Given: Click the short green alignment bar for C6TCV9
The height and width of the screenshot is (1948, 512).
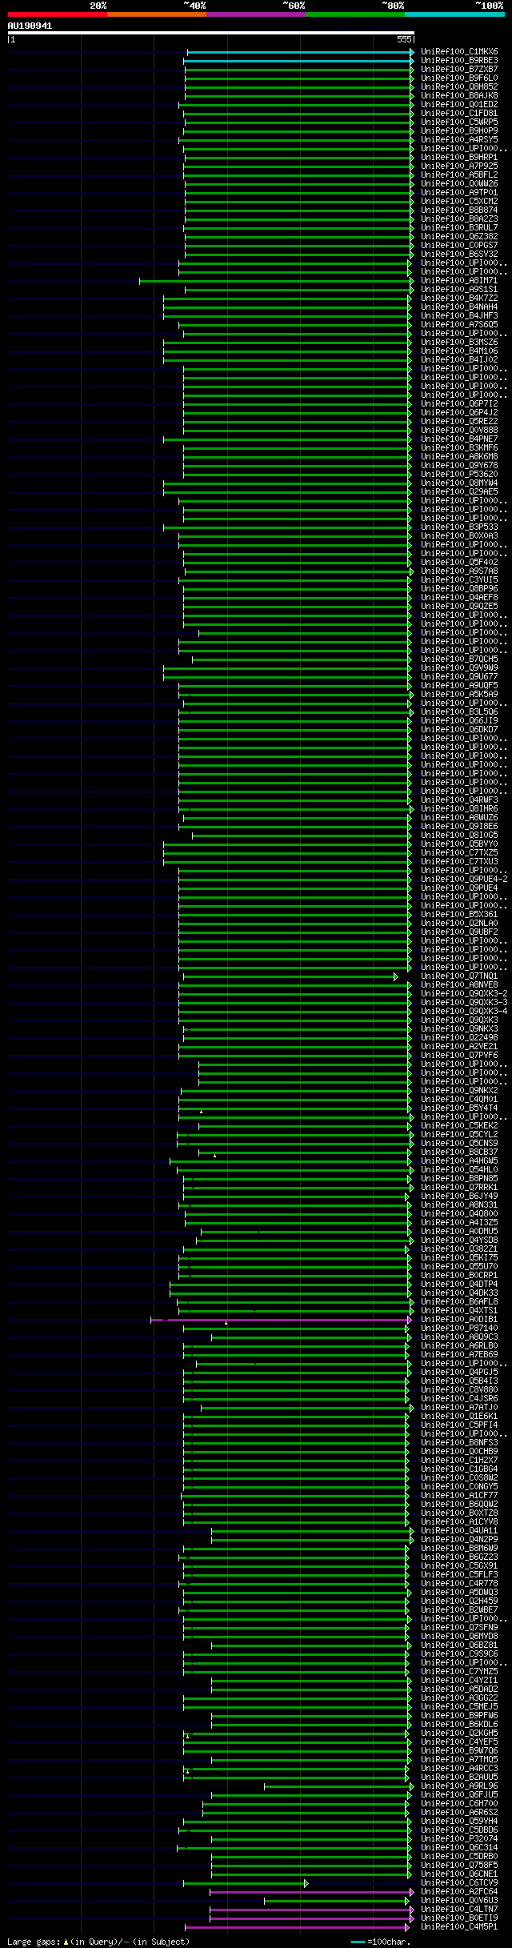Looking at the screenshot, I should pyautogui.click(x=245, y=1883).
